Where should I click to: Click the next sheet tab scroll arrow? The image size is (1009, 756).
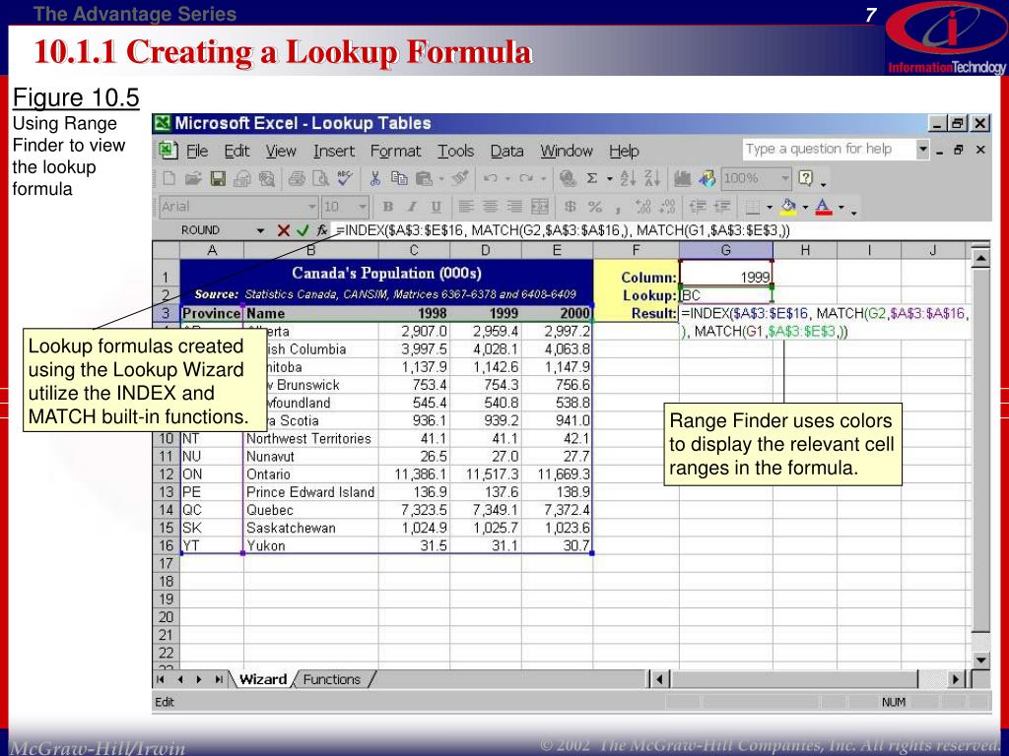coord(199,679)
